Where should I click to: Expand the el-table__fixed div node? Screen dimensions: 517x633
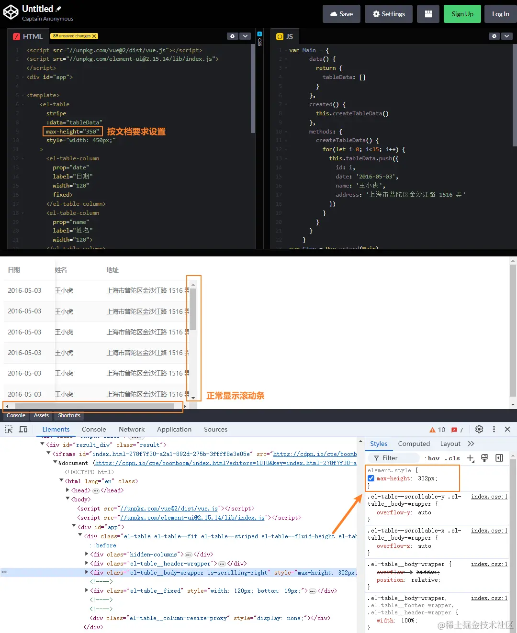click(87, 590)
